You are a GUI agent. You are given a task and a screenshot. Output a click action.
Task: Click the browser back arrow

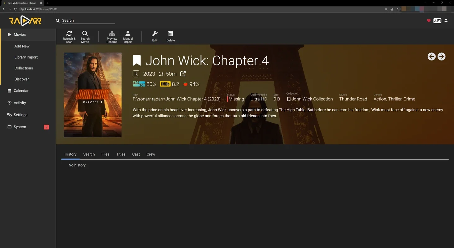click(x=4, y=9)
